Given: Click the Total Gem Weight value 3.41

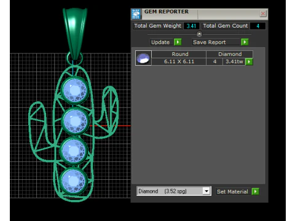Looking at the screenshot, I should click(191, 26).
